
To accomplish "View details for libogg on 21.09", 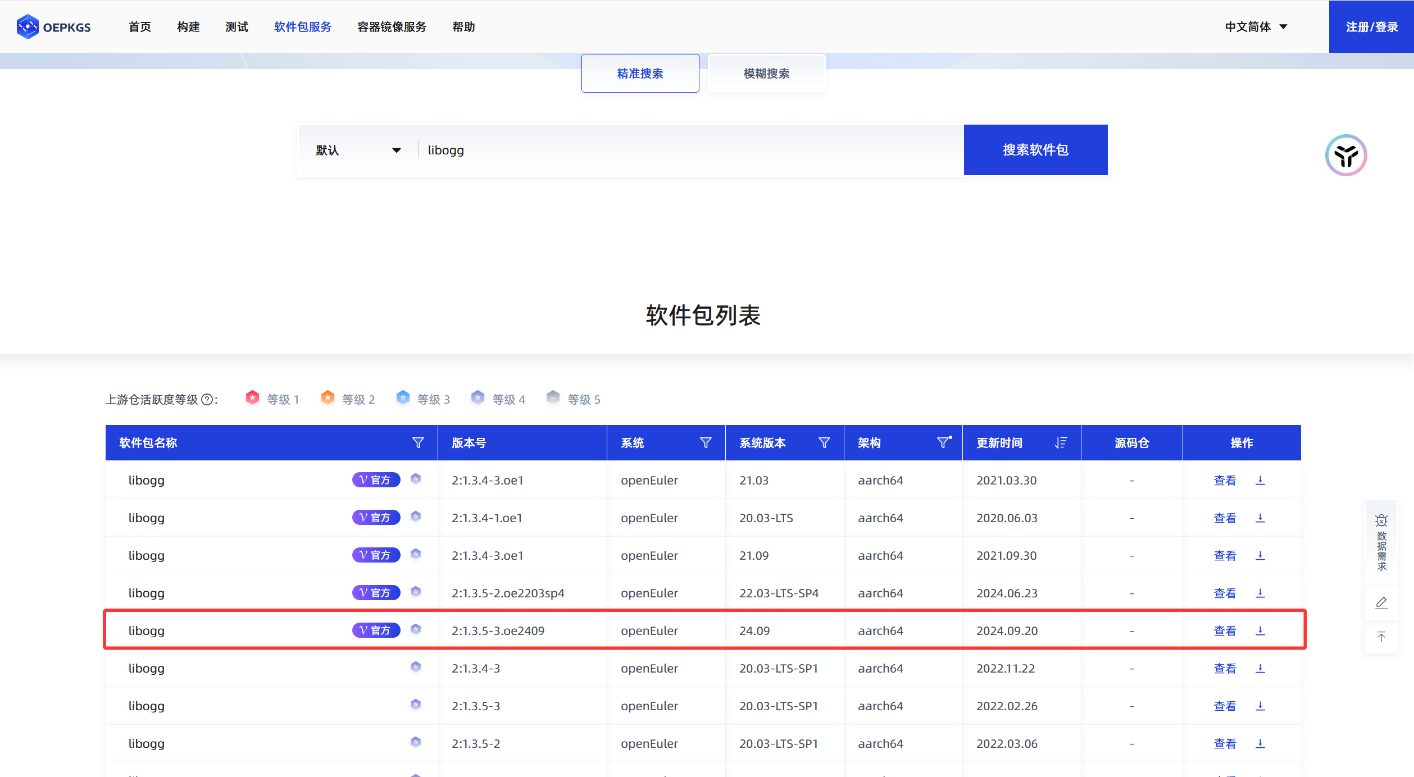I will coord(1225,556).
